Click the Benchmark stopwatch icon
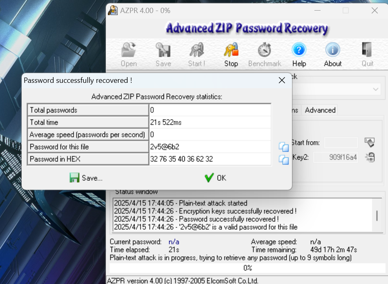The width and height of the screenshot is (388, 284). point(265,50)
